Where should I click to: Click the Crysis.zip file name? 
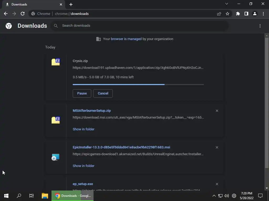pos(80,61)
